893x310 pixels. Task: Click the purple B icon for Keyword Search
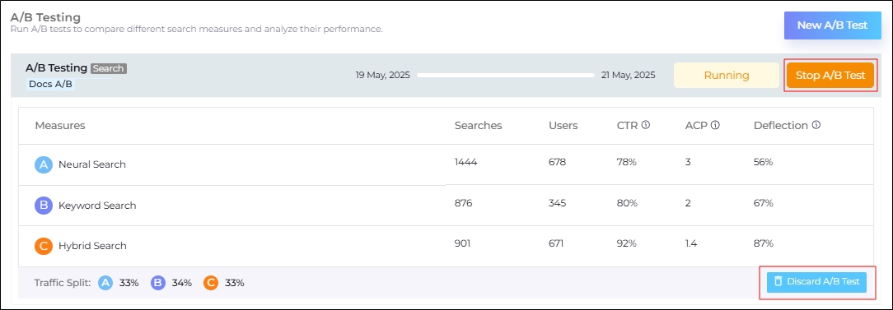(x=44, y=206)
